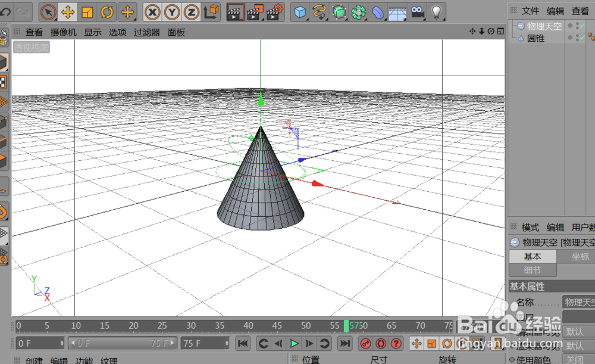Image resolution: width=595 pixels, height=364 pixels.
Task: Click the green timeline marker near frame 57
Action: [347, 326]
